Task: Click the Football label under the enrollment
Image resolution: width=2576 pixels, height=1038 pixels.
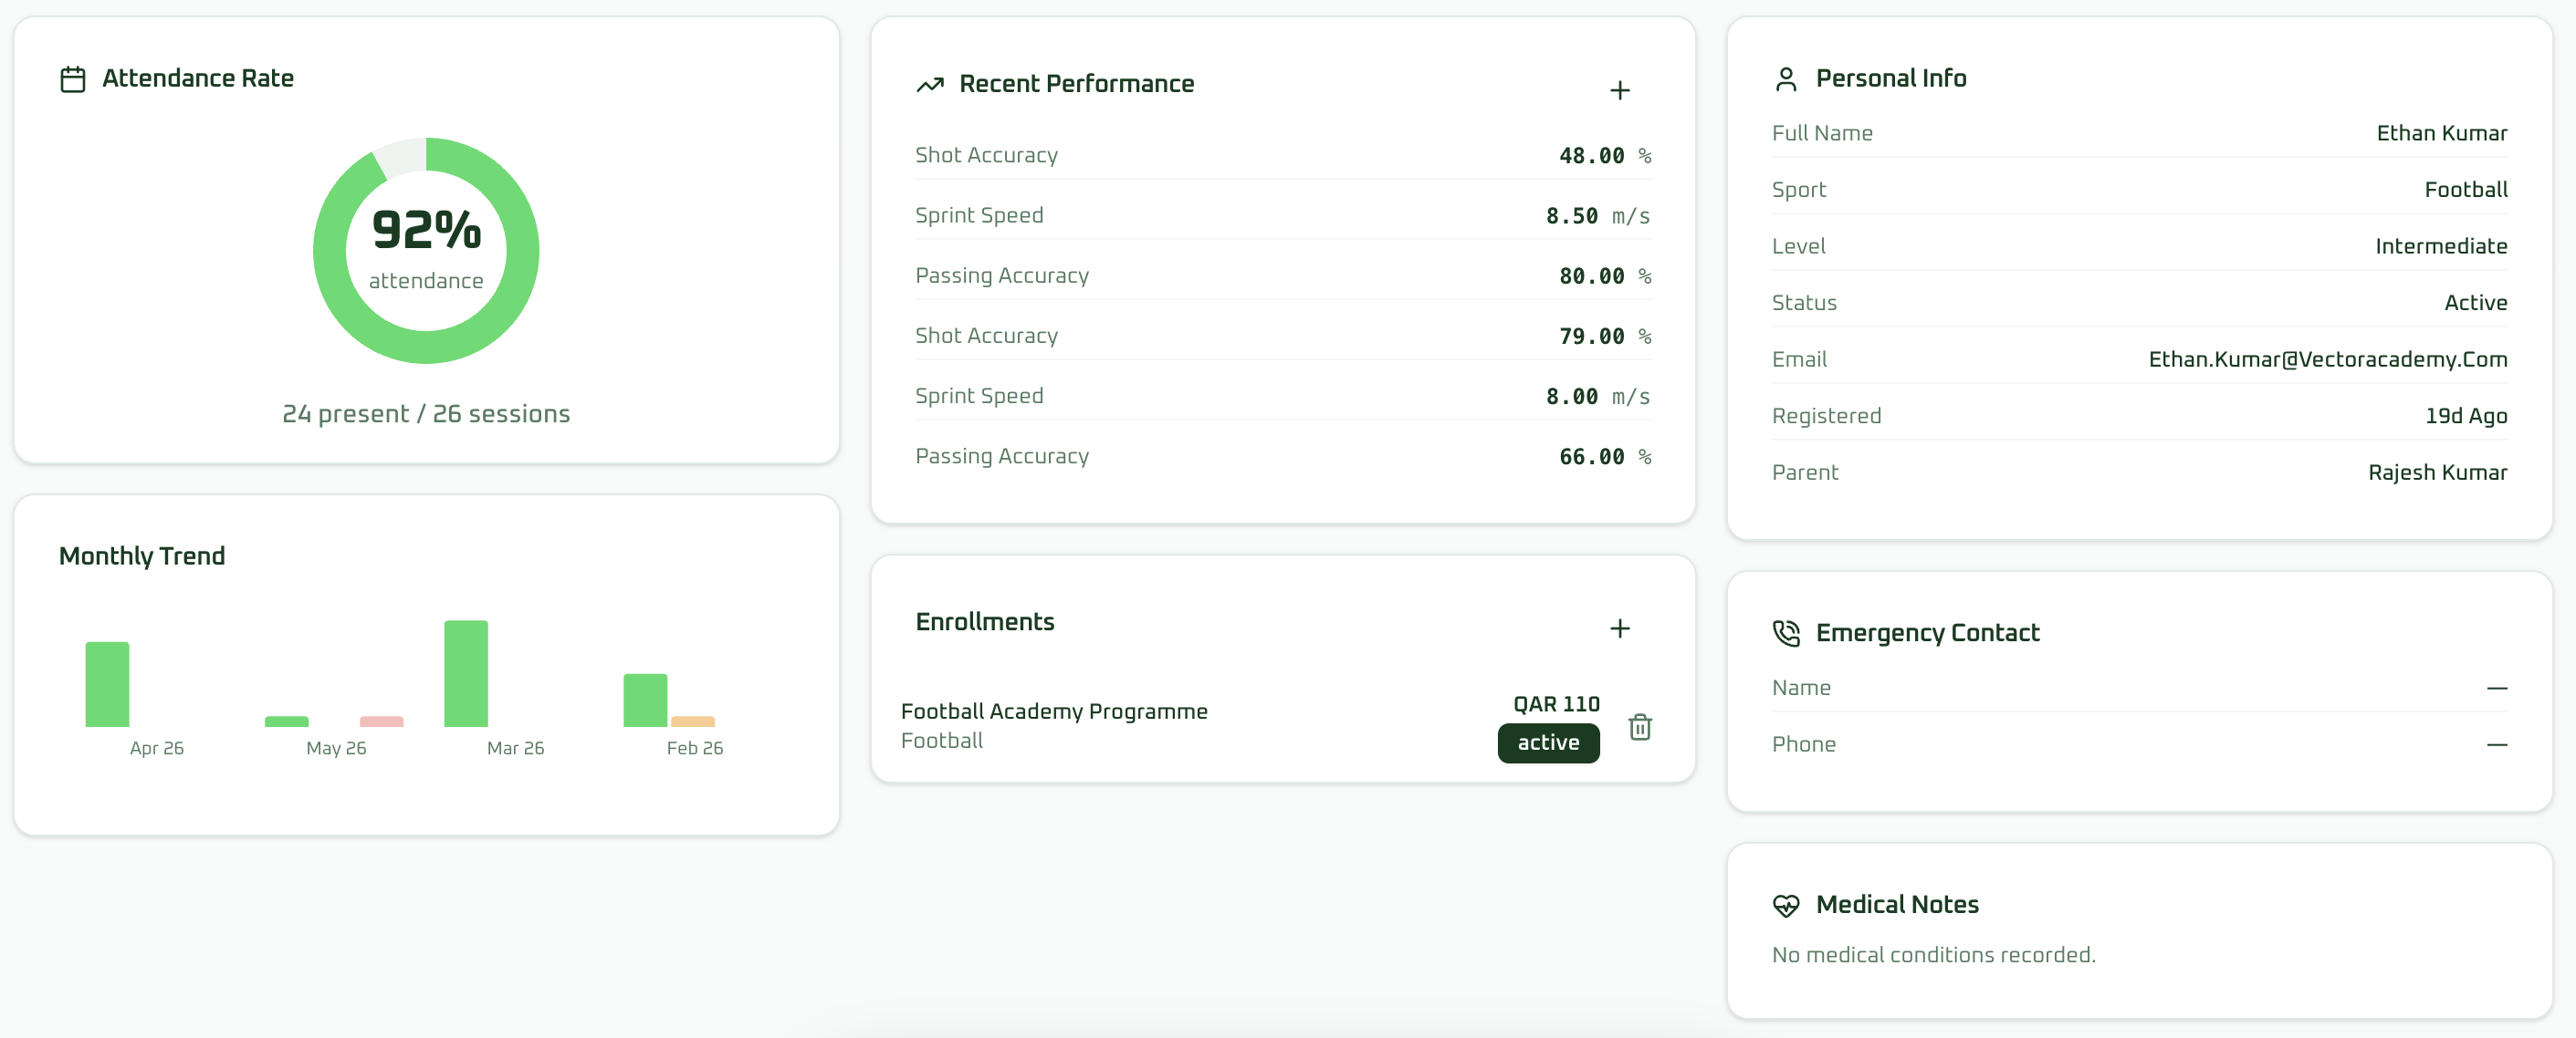Action: coord(942,742)
